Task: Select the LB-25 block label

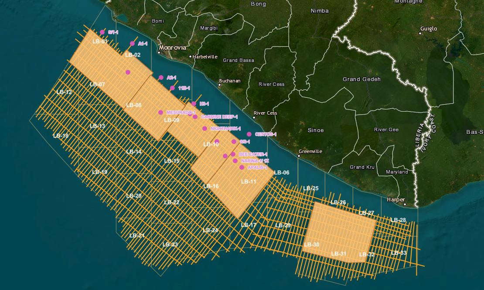Action: 310,188
